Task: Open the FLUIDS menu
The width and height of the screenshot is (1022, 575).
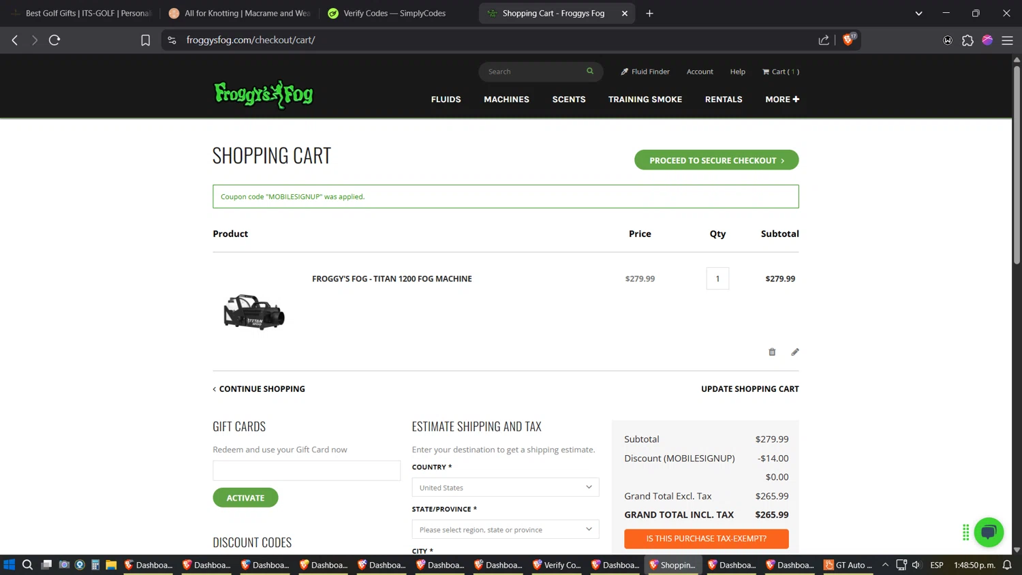Action: coord(446,99)
